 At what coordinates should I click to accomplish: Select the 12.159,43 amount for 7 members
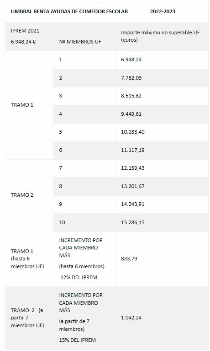(133, 168)
